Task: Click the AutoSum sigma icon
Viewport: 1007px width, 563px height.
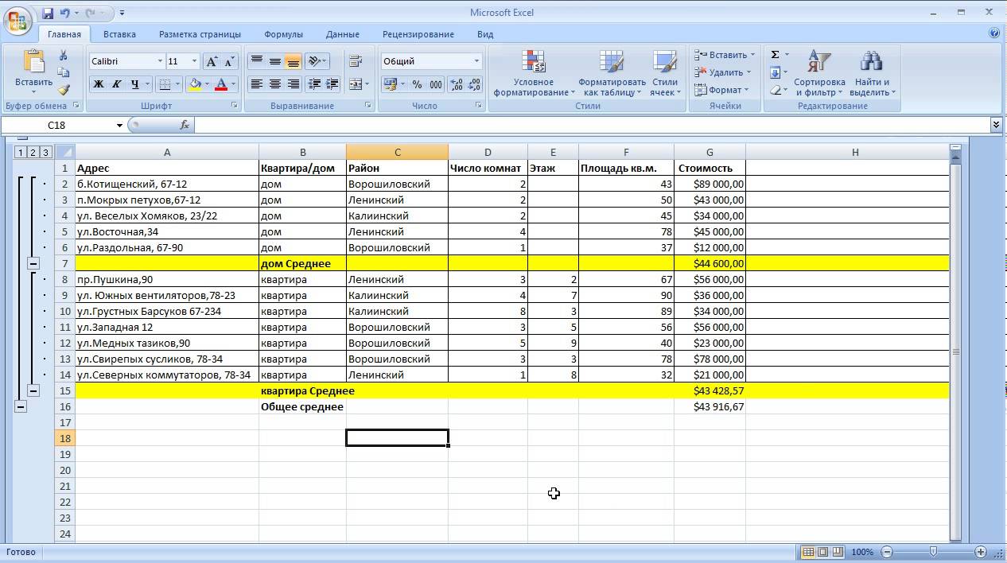Action: (x=776, y=55)
